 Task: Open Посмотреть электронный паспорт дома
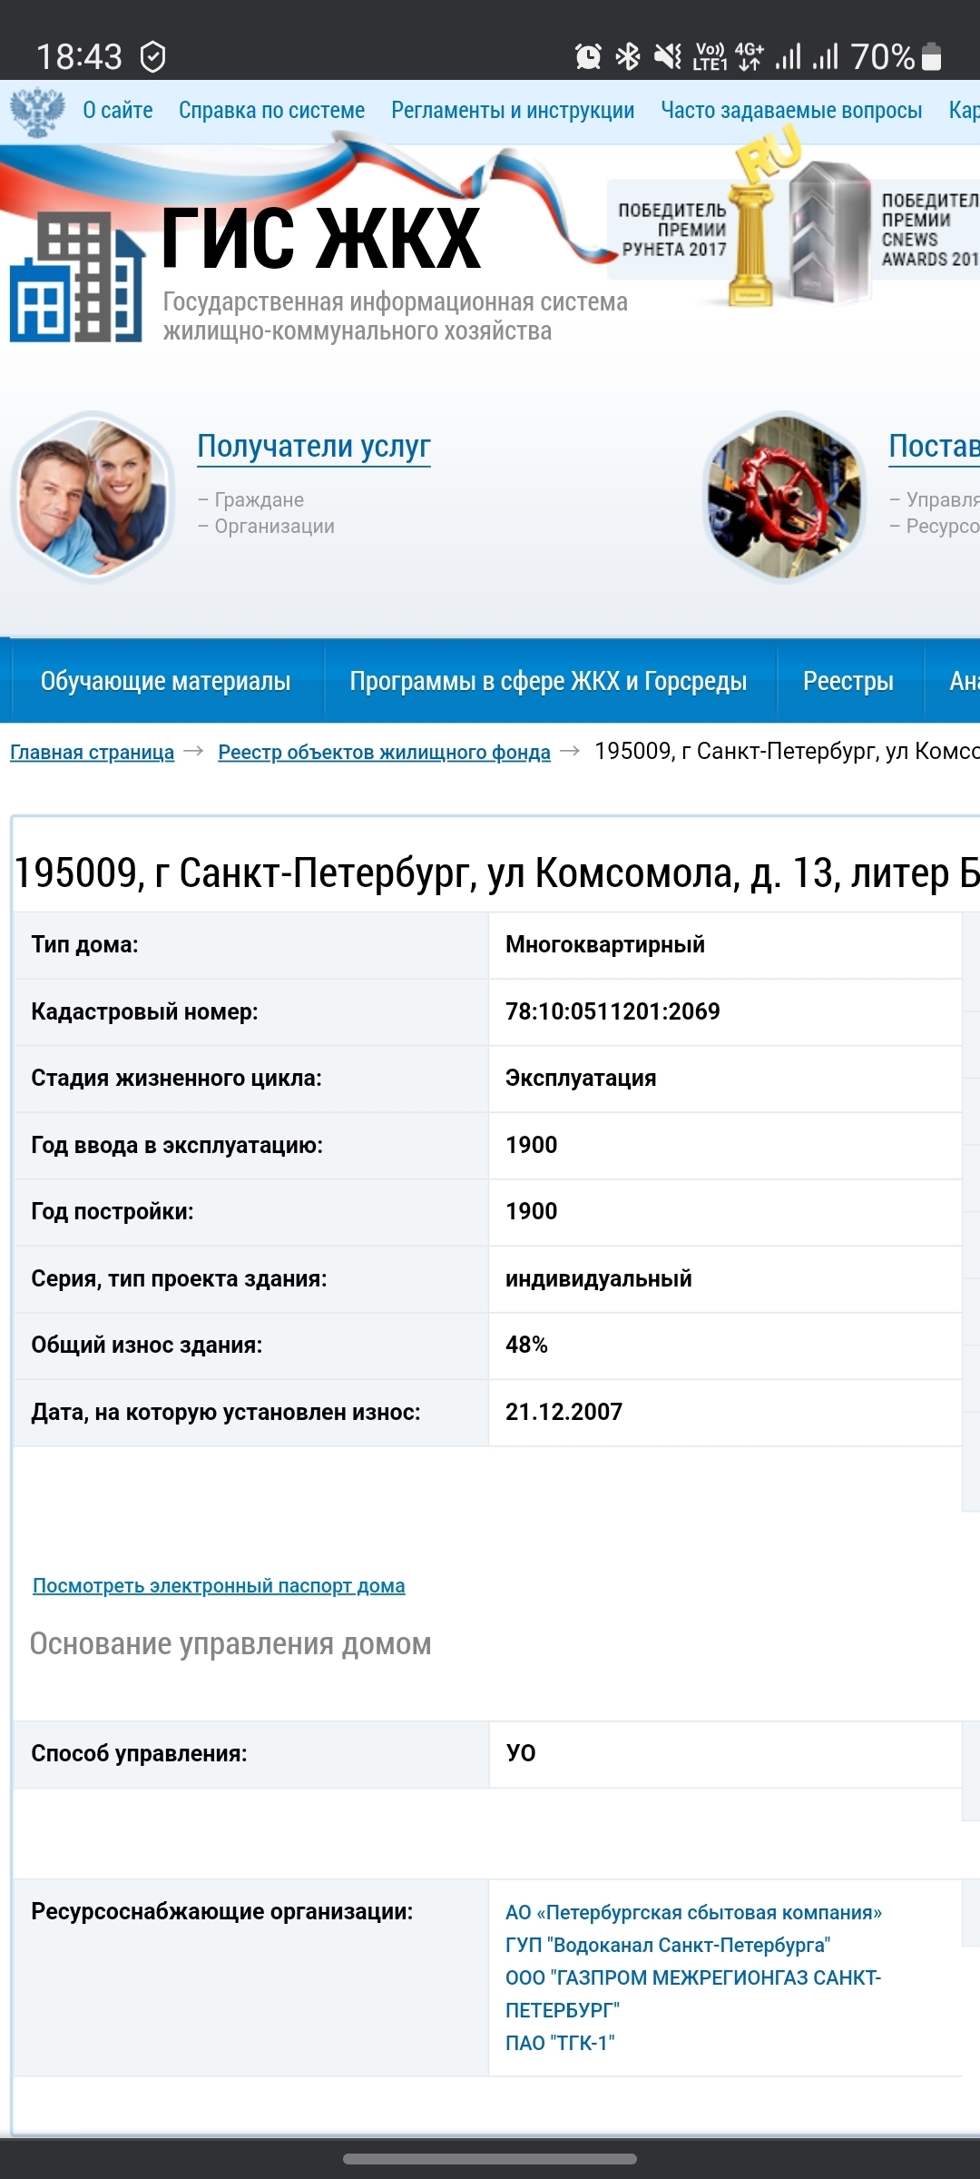point(219,1585)
